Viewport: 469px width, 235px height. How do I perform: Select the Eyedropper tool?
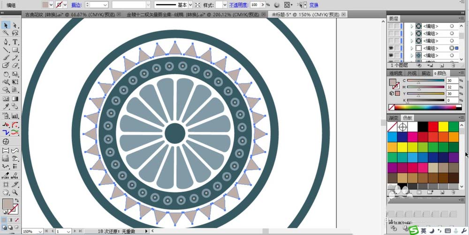point(6,107)
